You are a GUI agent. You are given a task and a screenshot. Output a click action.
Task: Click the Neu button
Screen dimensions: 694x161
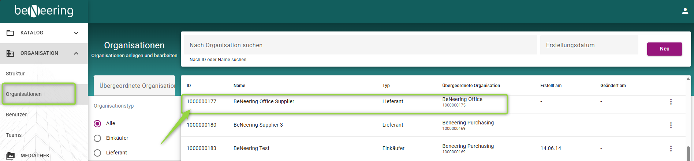pyautogui.click(x=664, y=49)
